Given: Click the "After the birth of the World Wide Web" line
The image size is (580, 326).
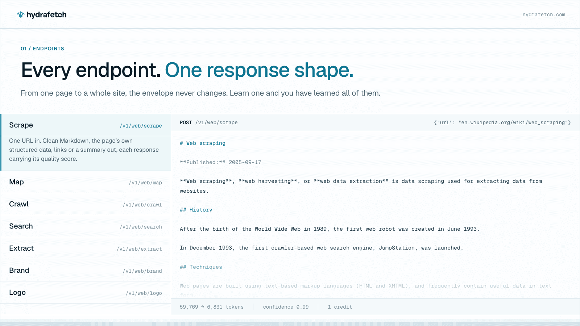Looking at the screenshot, I should [x=330, y=229].
